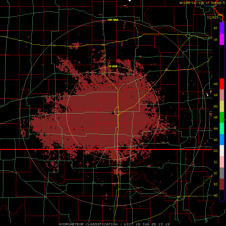Click the HR dark green legend swatch
This screenshot has height=226, width=226.
coord(222,118)
